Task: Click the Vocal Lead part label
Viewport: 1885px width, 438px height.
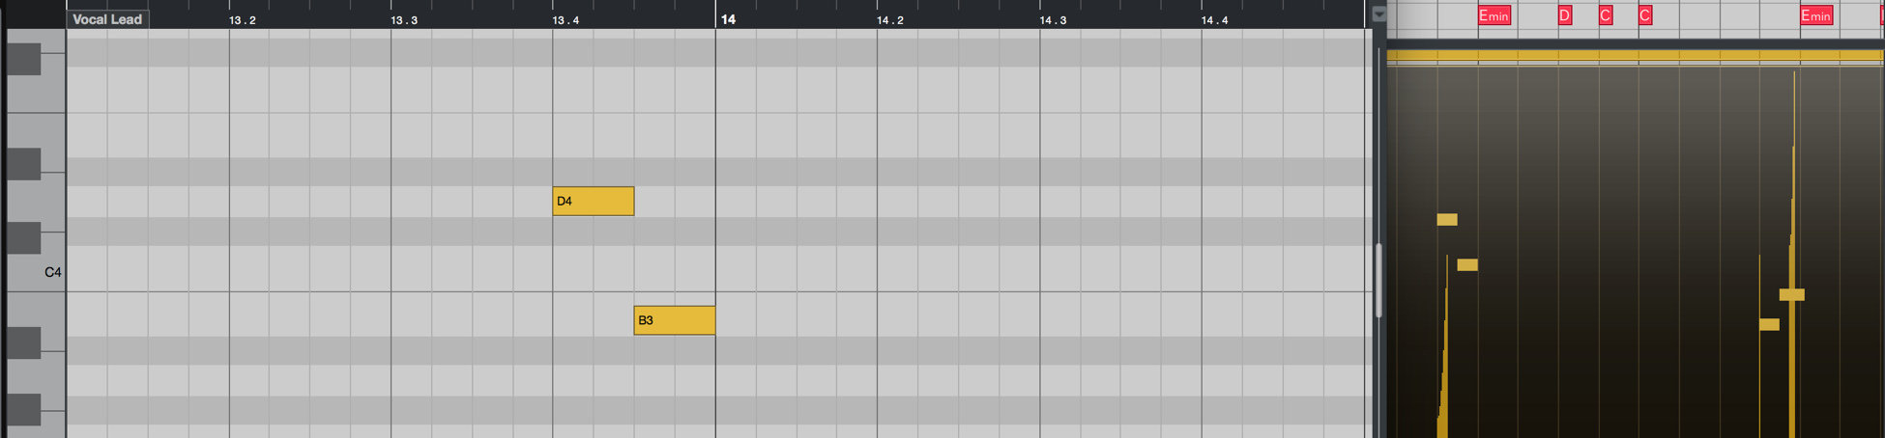Action: click(107, 19)
